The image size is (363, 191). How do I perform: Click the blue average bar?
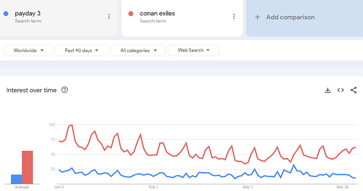[x=16, y=179]
